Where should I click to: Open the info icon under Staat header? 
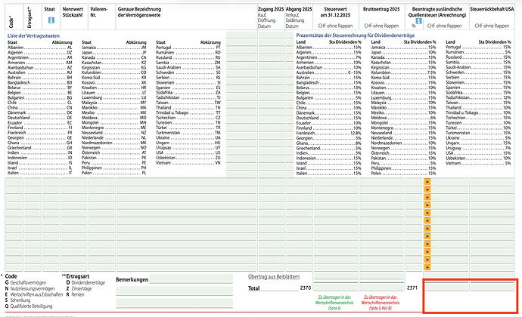tap(51, 20)
